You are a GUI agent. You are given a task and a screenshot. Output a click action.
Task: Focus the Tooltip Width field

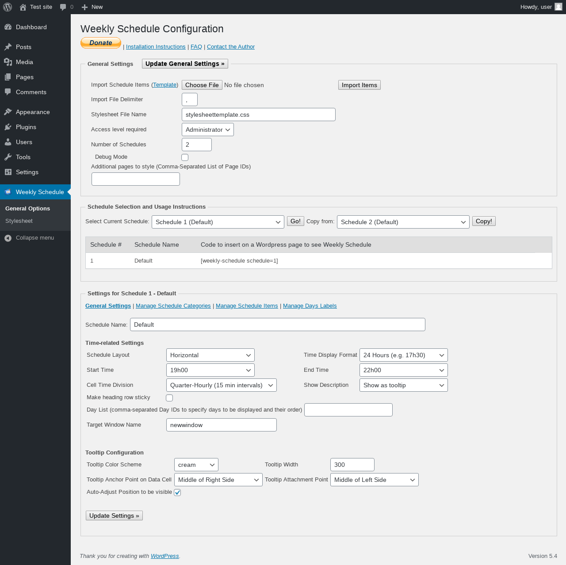coord(352,465)
